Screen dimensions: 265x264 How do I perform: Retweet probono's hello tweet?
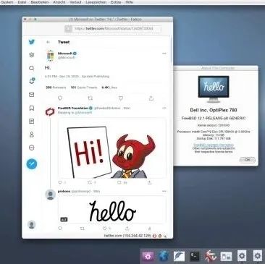coord(83,228)
